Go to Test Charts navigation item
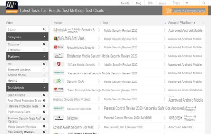The height and width of the screenshot is (134, 211). (95, 10)
